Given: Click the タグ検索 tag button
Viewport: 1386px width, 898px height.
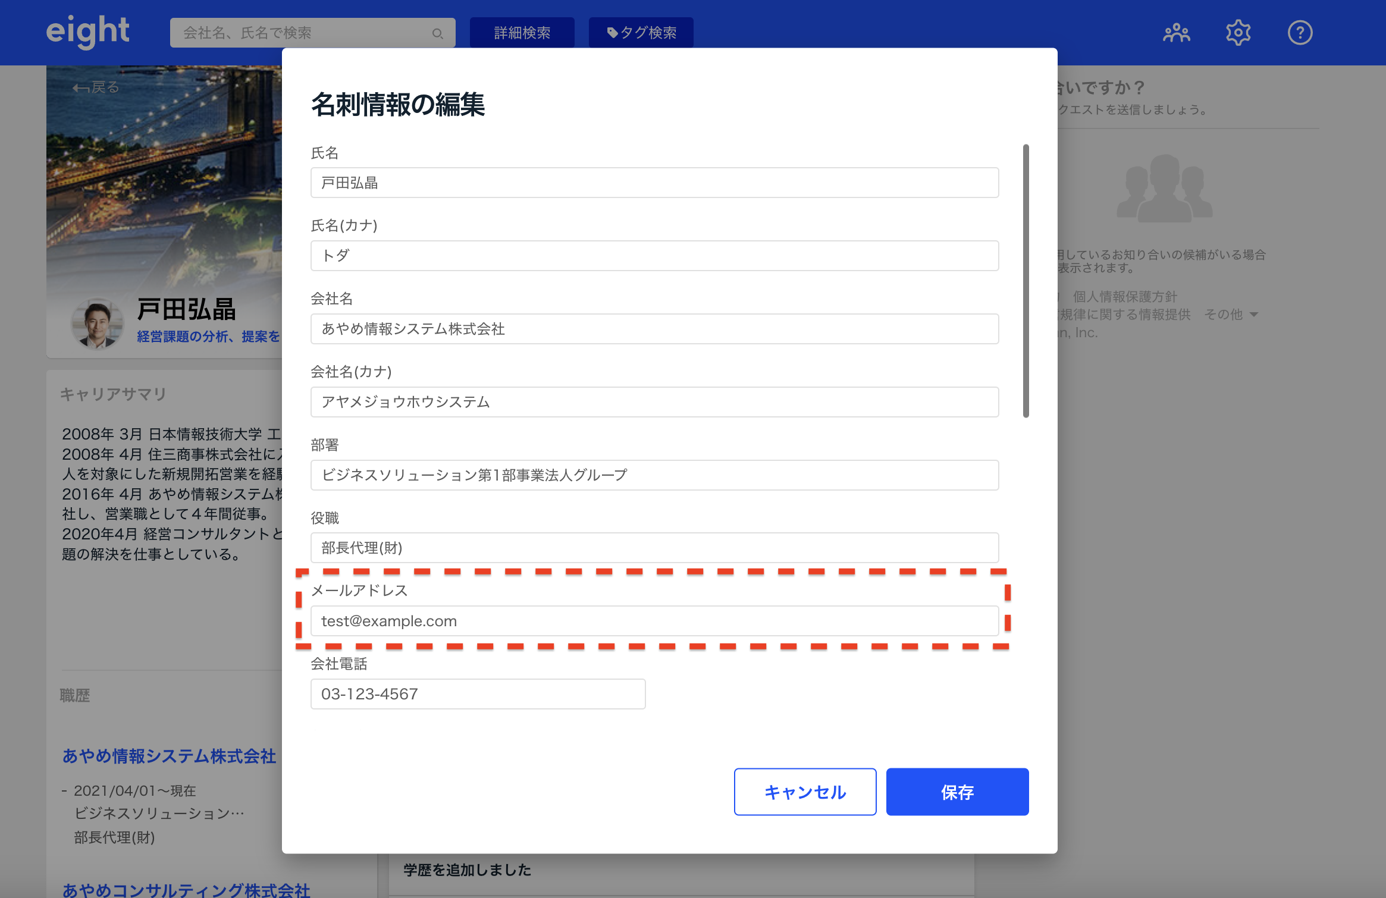Looking at the screenshot, I should [x=641, y=33].
